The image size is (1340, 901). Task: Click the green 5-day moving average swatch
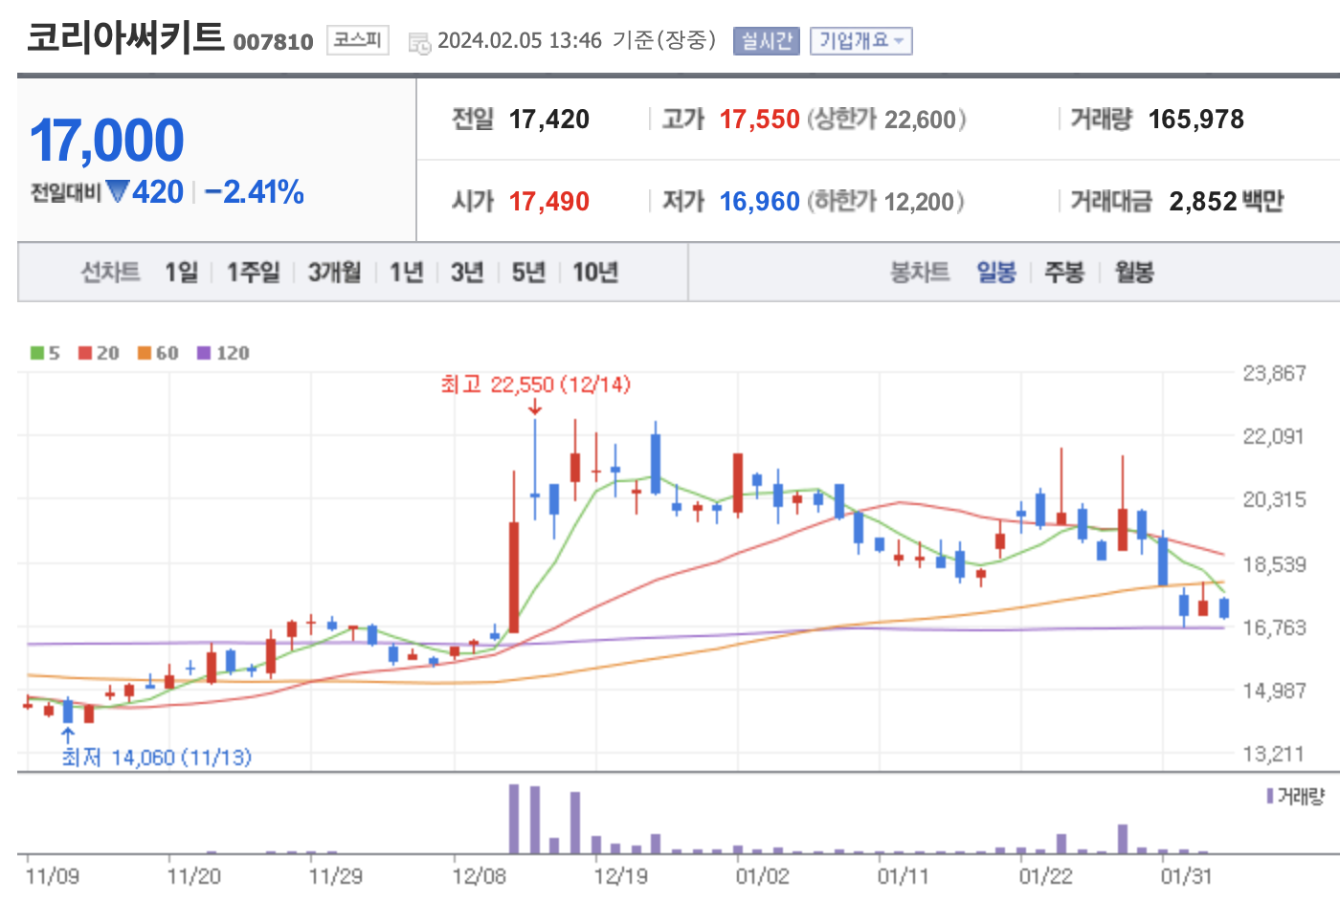coord(37,353)
